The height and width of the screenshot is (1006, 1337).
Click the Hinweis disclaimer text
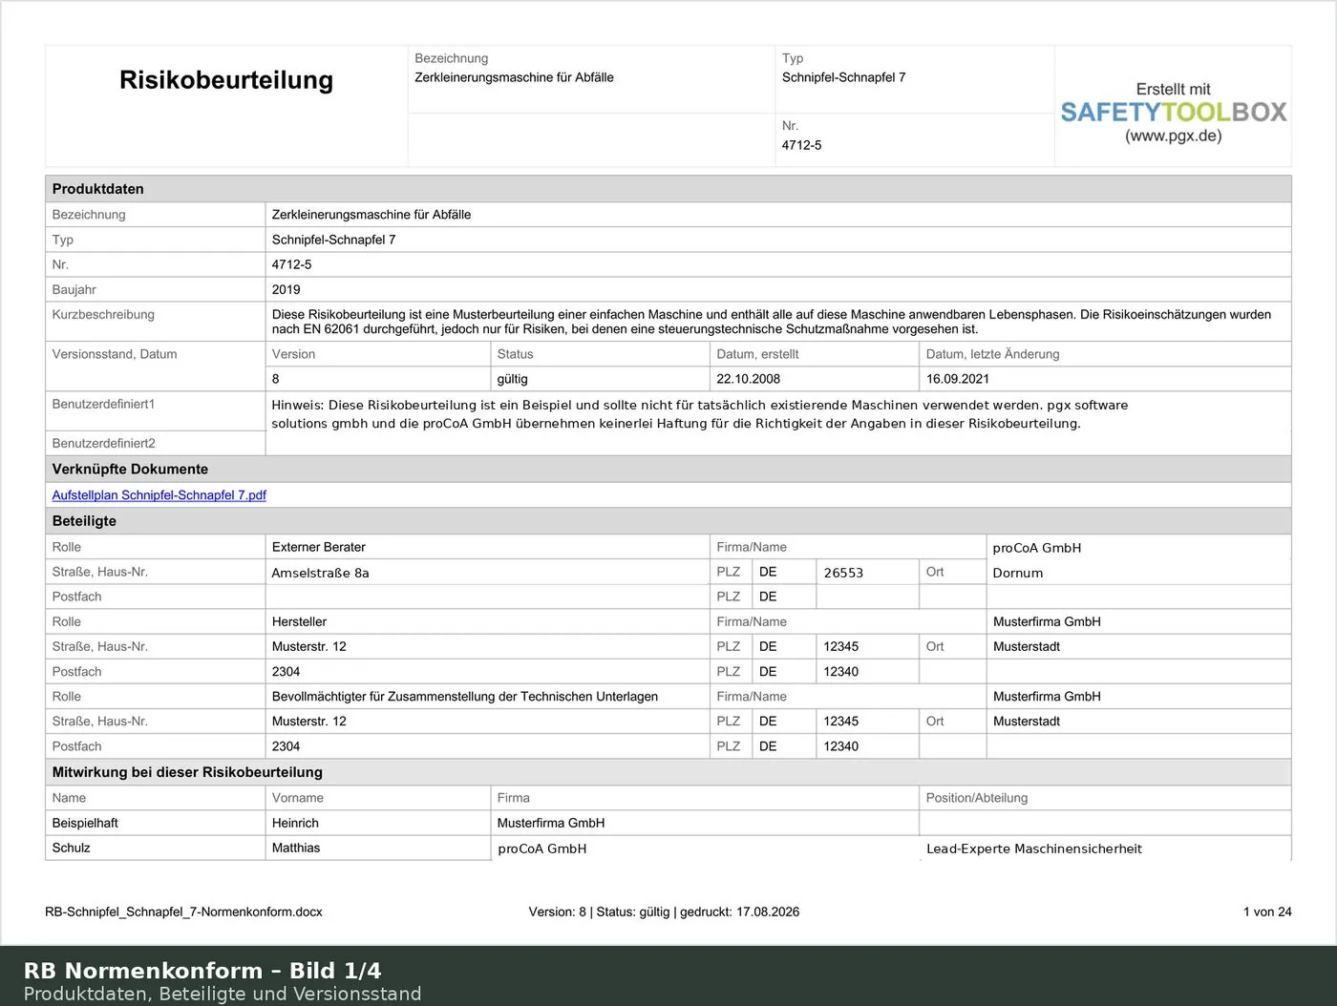700,414
